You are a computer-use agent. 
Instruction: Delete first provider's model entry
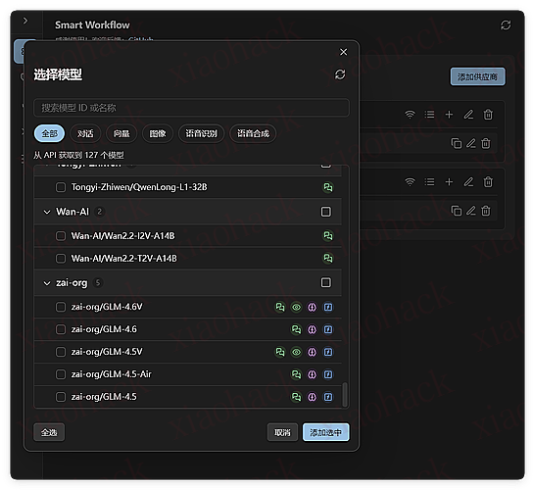coord(486,143)
